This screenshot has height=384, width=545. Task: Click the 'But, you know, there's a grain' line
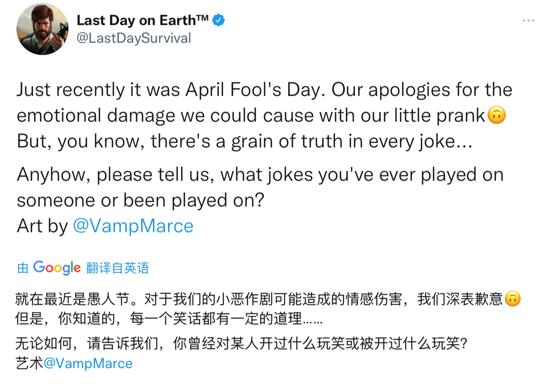pyautogui.click(x=245, y=141)
